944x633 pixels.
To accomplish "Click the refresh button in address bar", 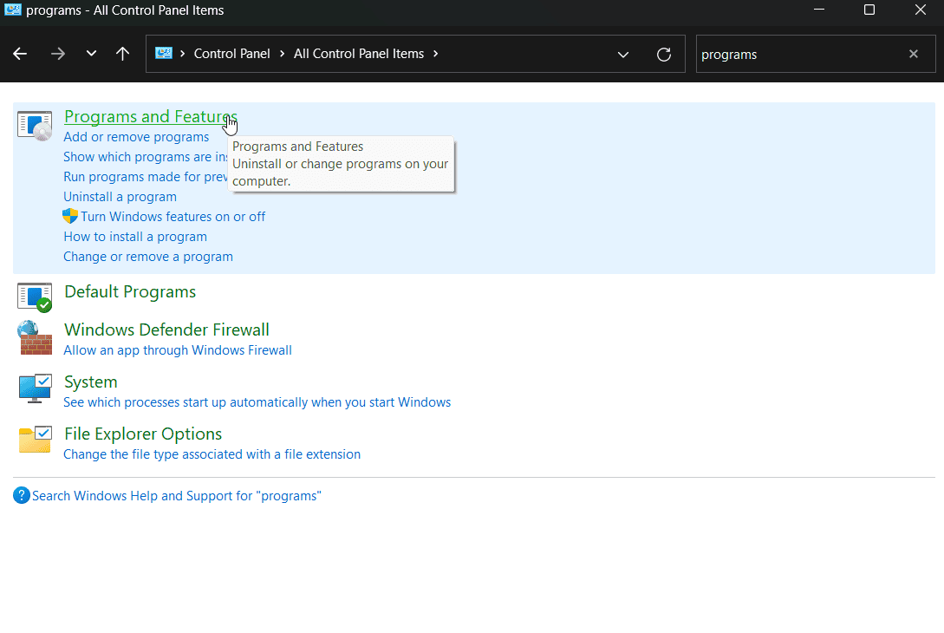I will [664, 55].
